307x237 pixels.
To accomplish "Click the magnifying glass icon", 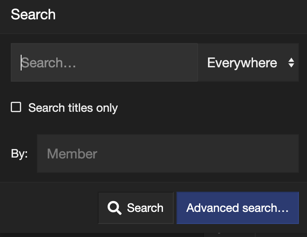I will pyautogui.click(x=114, y=208).
